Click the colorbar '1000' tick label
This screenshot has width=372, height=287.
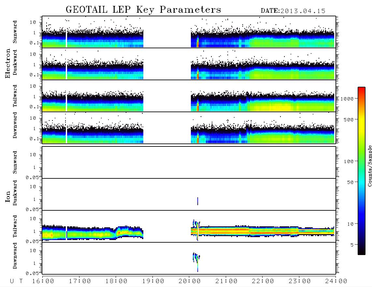347,98
